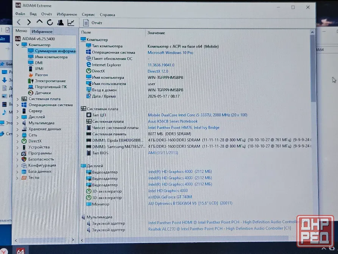Click the Конфигурация icon in the tree
The image size is (338, 254).
click(24, 165)
